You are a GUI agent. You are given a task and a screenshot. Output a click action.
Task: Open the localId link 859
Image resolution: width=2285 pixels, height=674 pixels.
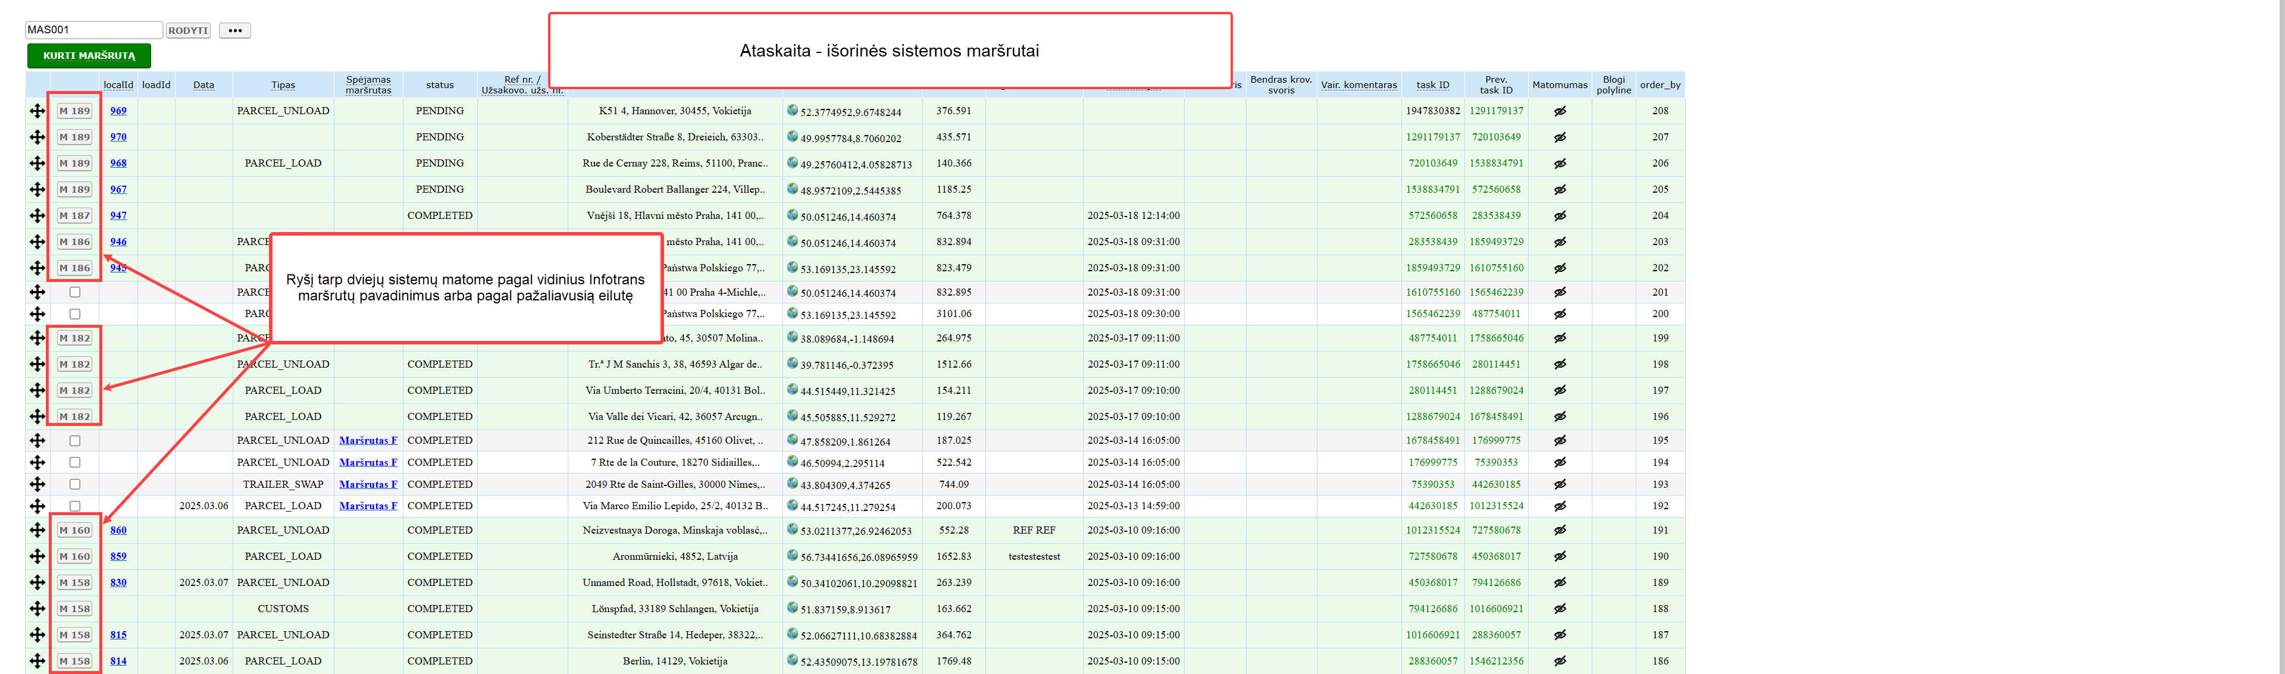118,556
